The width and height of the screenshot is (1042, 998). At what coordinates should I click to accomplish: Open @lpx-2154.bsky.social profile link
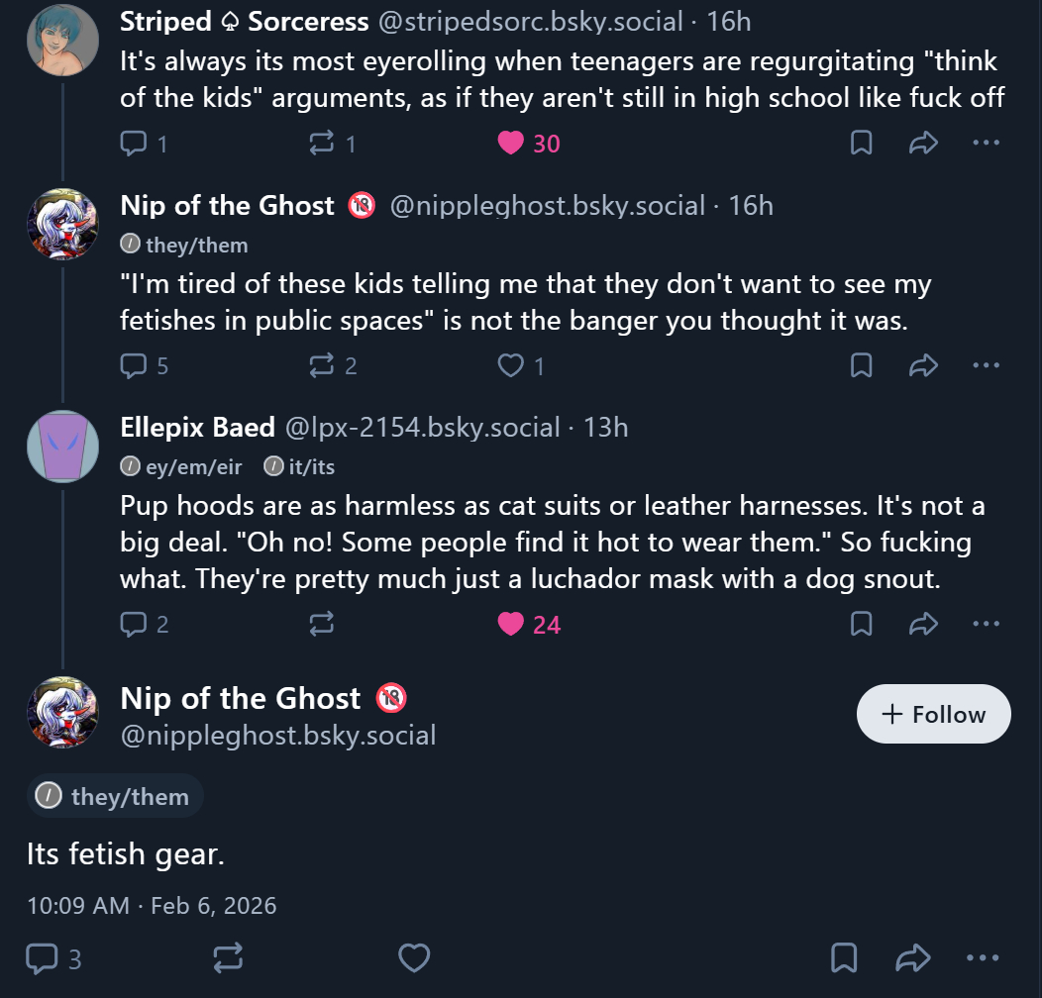click(x=422, y=428)
